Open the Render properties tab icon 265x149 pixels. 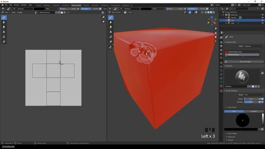[x=221, y=42]
